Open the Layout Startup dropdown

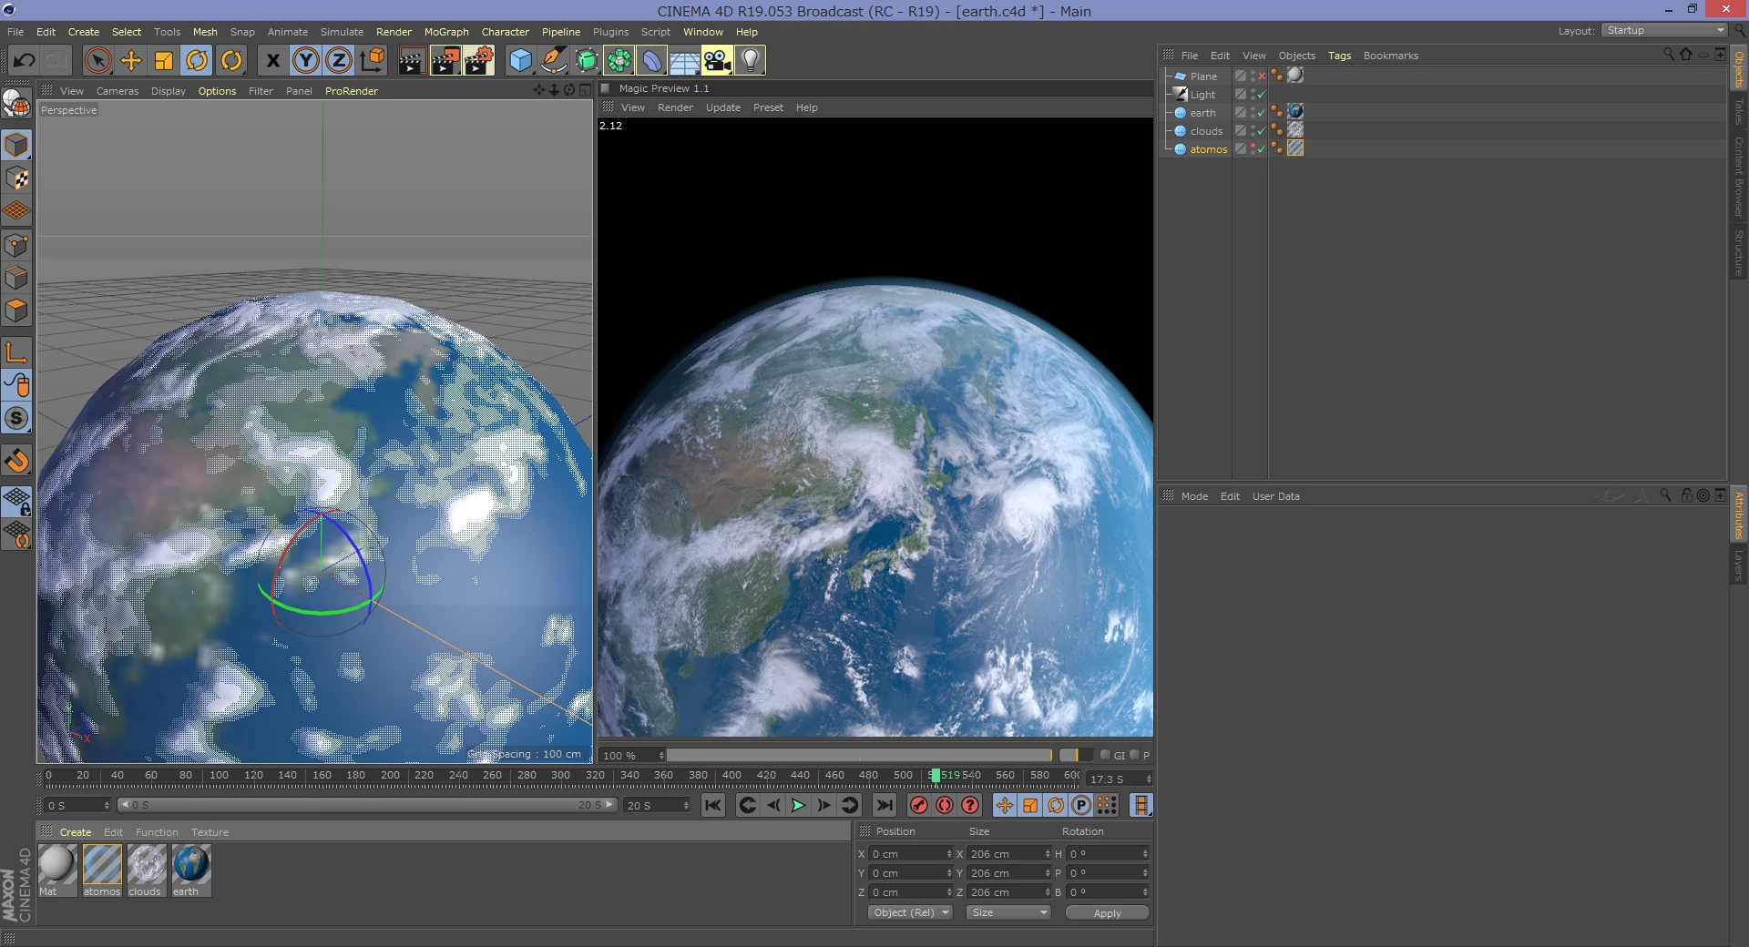pyautogui.click(x=1664, y=31)
